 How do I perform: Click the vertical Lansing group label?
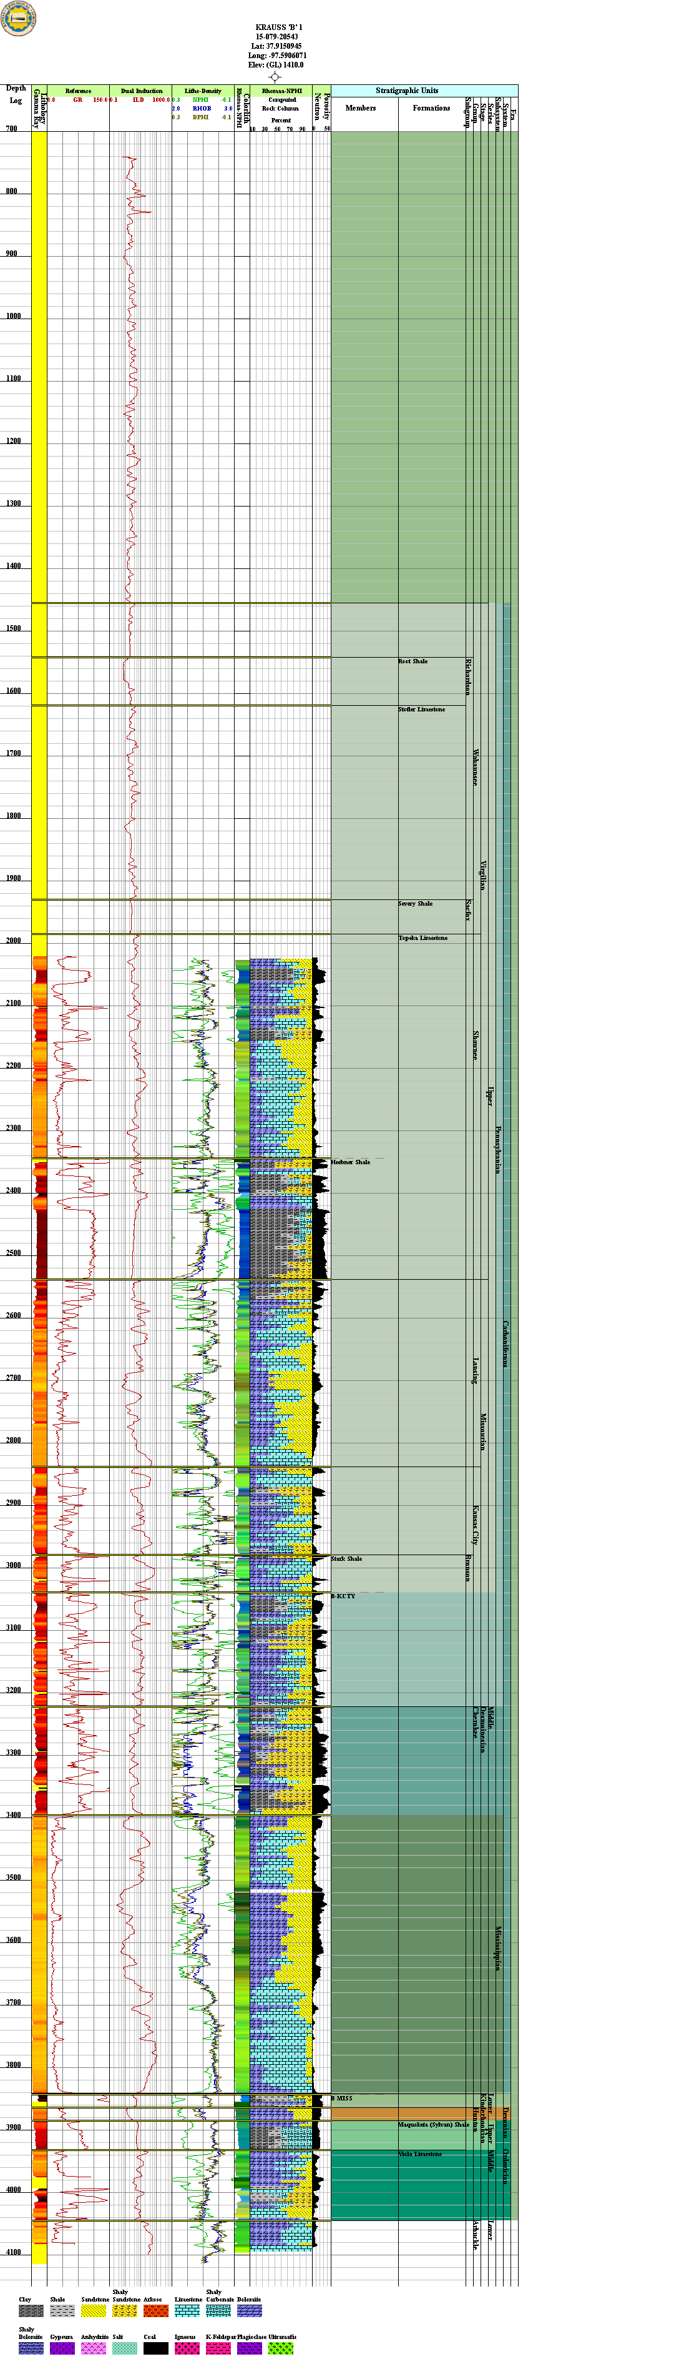tap(475, 1371)
